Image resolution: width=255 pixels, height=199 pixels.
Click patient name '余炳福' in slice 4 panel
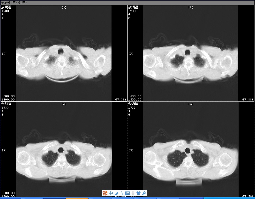(133, 104)
